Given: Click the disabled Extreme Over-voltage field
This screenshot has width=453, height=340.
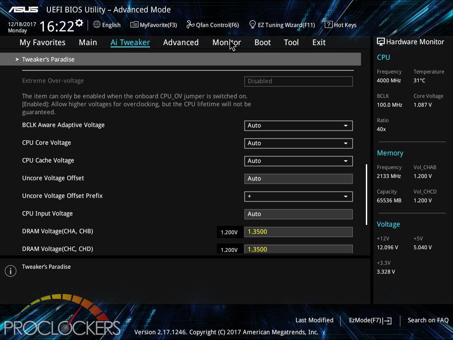Looking at the screenshot, I should point(299,81).
